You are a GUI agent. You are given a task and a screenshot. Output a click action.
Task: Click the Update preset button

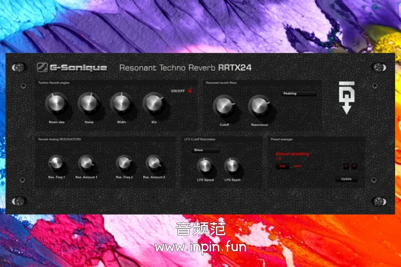tap(346, 179)
